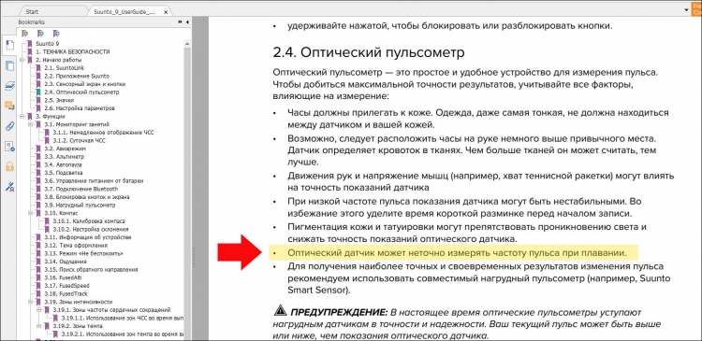Image resolution: width=702 pixels, height=341 pixels.
Task: Open bookmark '2.6. Настройка параметров'
Action: pos(80,108)
